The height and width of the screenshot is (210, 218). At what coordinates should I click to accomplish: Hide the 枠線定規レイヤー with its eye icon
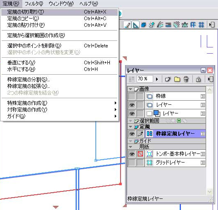pyautogui.click(x=132, y=134)
